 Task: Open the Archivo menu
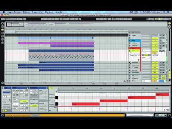pos(17,12)
